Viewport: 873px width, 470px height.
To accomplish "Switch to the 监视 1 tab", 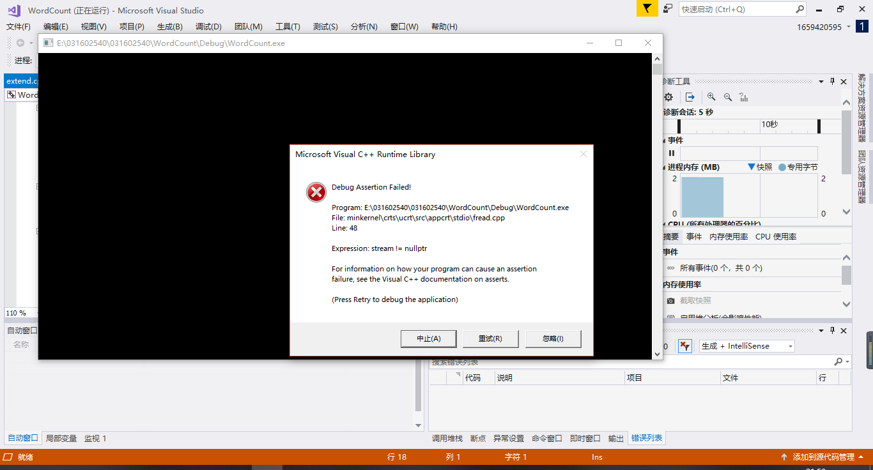I will [95, 438].
